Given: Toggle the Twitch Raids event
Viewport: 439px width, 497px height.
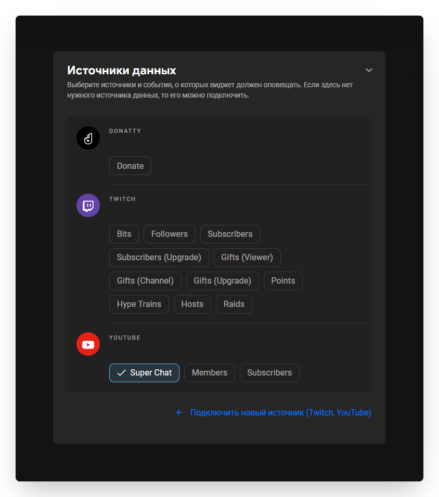Looking at the screenshot, I should pos(234,304).
